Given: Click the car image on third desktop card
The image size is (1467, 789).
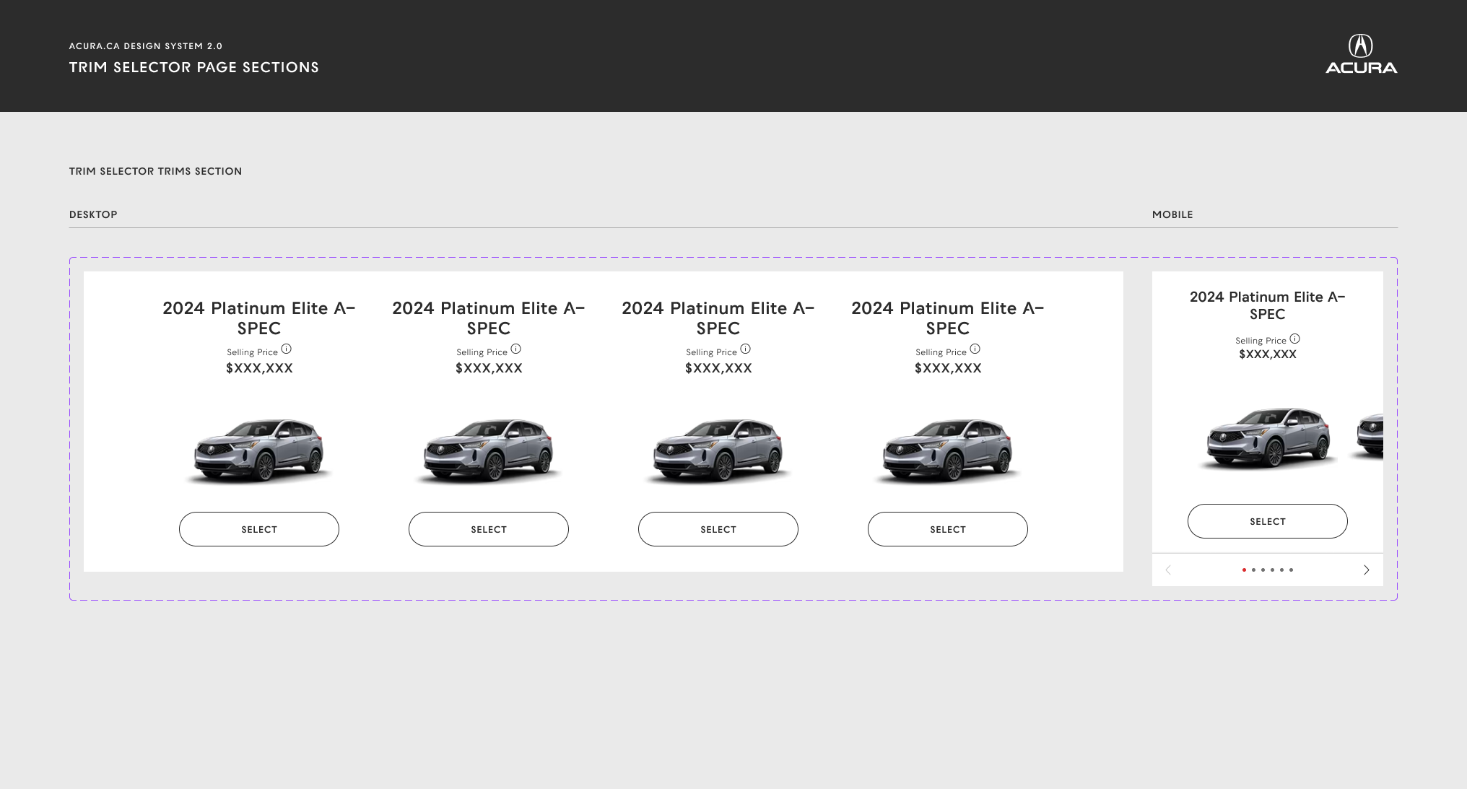Looking at the screenshot, I should tap(718, 450).
